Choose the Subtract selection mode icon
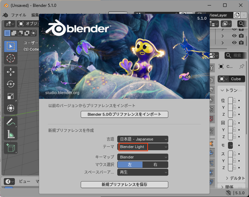The height and width of the screenshot is (197, 249). point(20,33)
